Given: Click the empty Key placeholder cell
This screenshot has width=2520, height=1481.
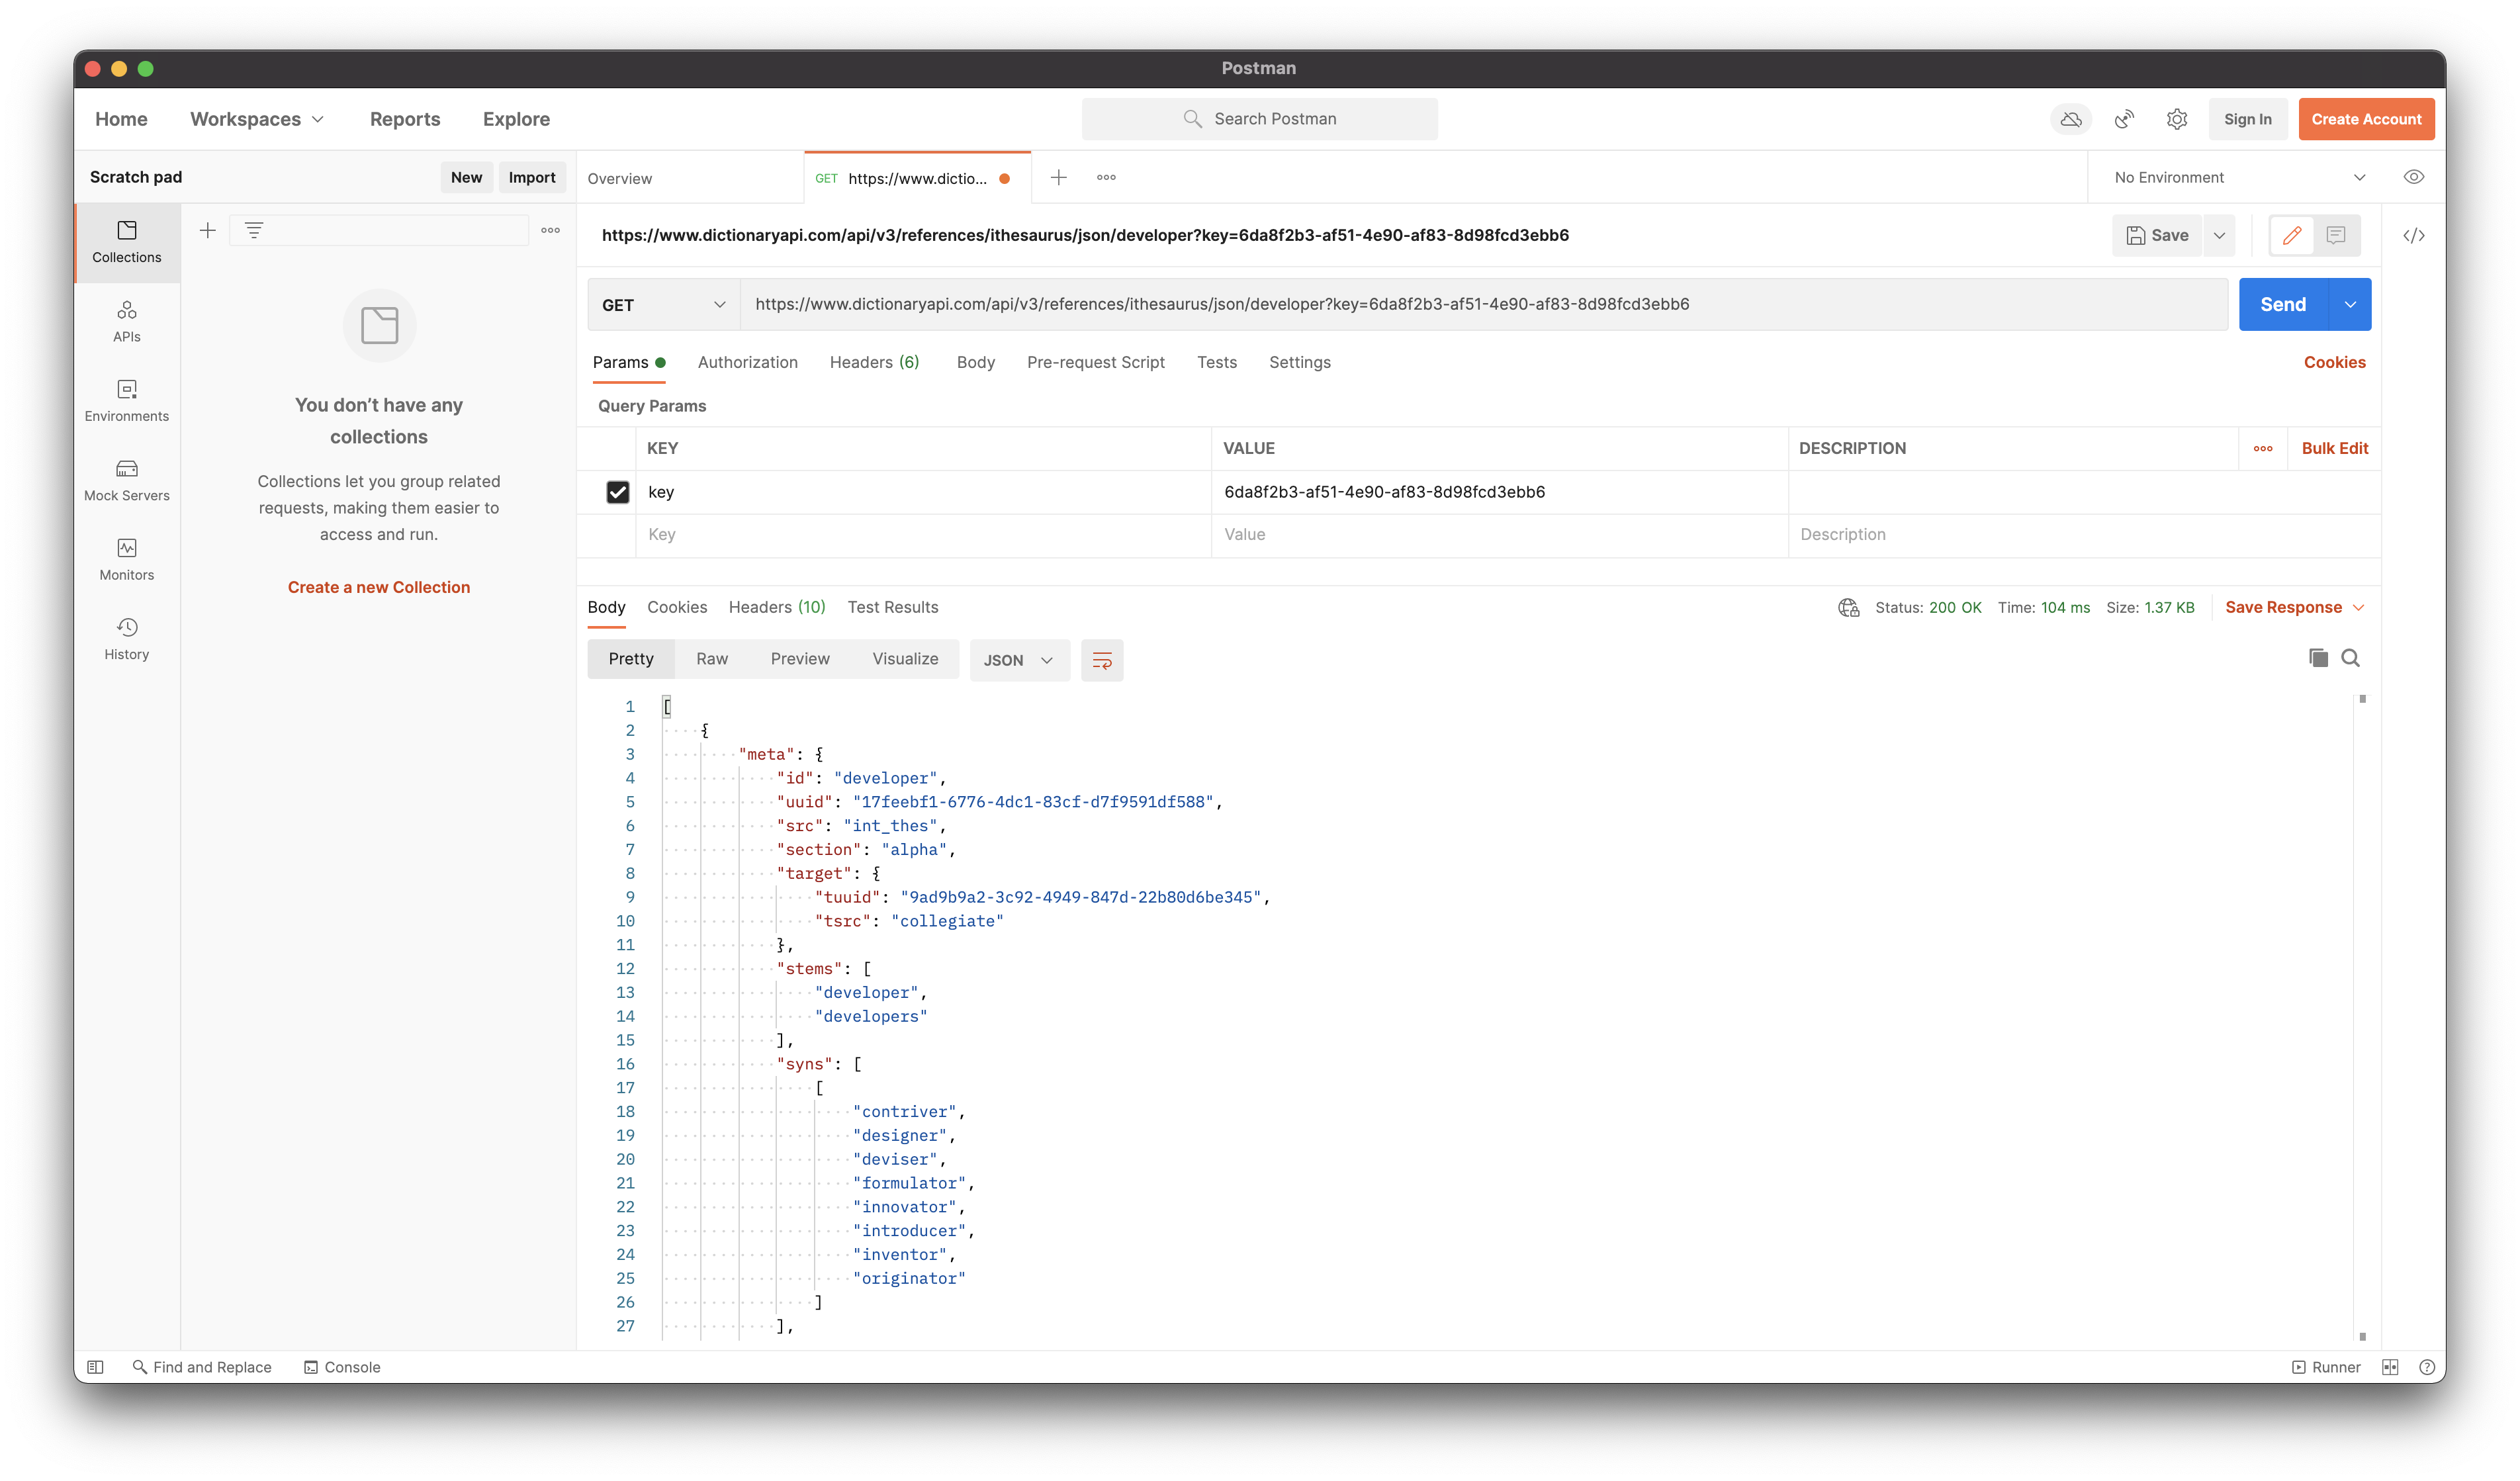Looking at the screenshot, I should point(923,535).
